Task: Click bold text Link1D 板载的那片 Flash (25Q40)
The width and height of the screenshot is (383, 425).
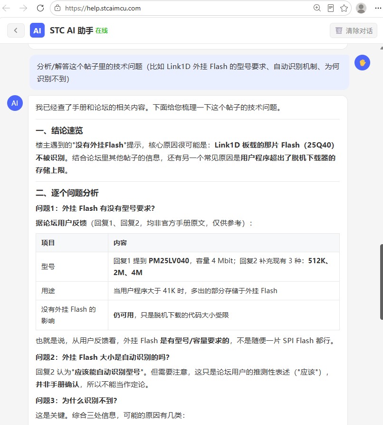Action: point(275,145)
